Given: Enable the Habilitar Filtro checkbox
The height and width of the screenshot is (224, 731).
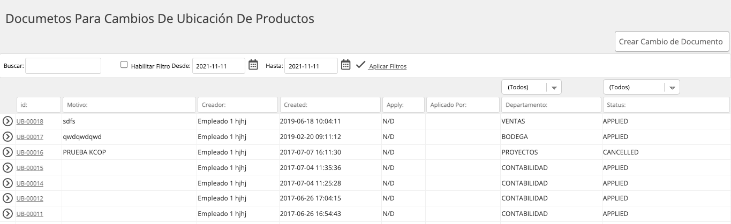Looking at the screenshot, I should [x=124, y=65].
